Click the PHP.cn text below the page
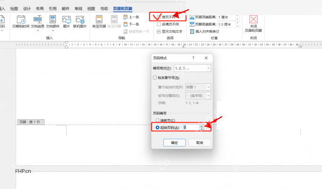The height and width of the screenshot is (189, 322). [x=23, y=171]
